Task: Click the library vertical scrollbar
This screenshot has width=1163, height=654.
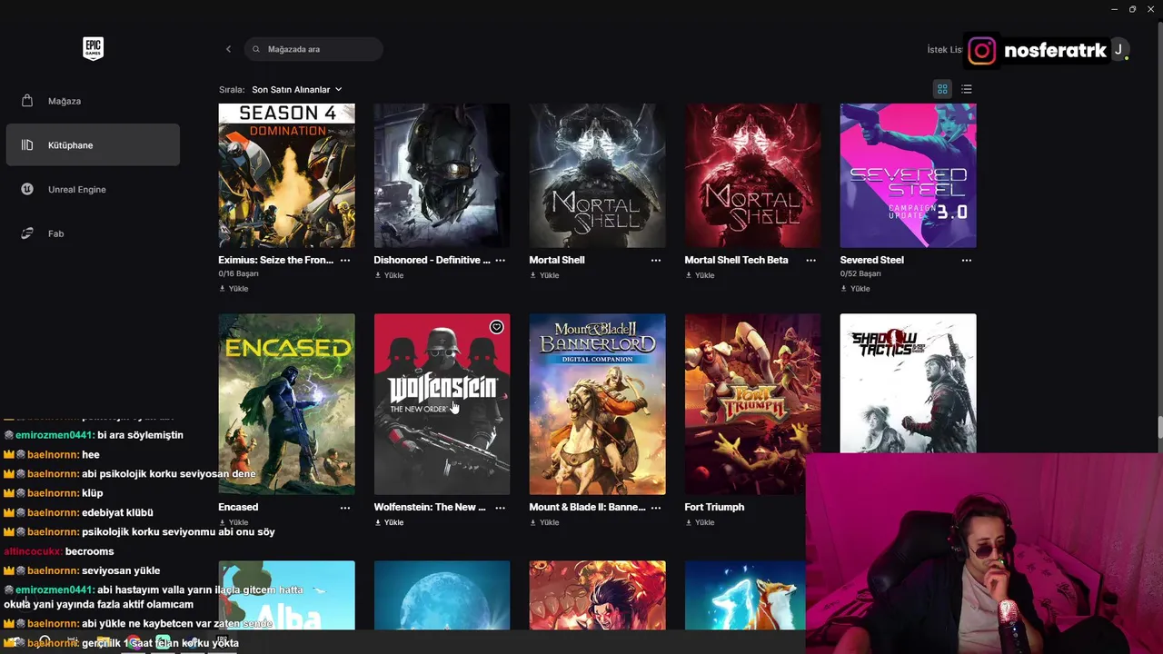Action: (x=1159, y=427)
